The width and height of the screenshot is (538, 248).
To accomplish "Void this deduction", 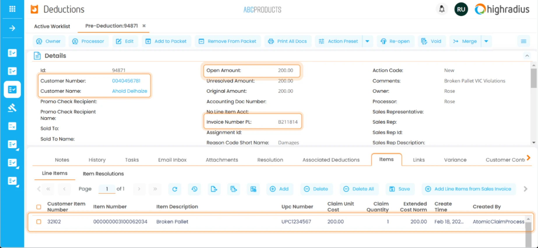I will click(x=432, y=41).
